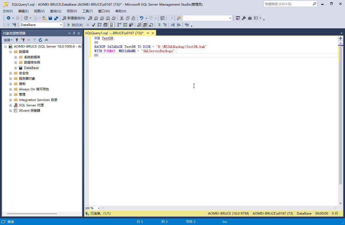Toggle auto hide pin on Object Explorer panel
The height and width of the screenshot is (225, 345).
74,33
